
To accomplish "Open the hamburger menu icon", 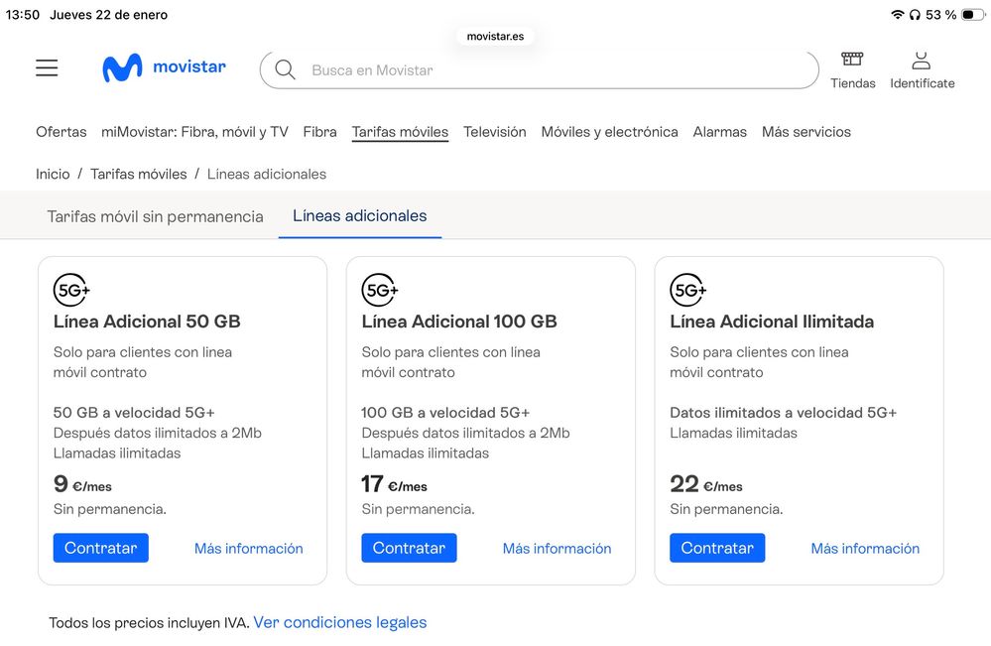I will [47, 68].
